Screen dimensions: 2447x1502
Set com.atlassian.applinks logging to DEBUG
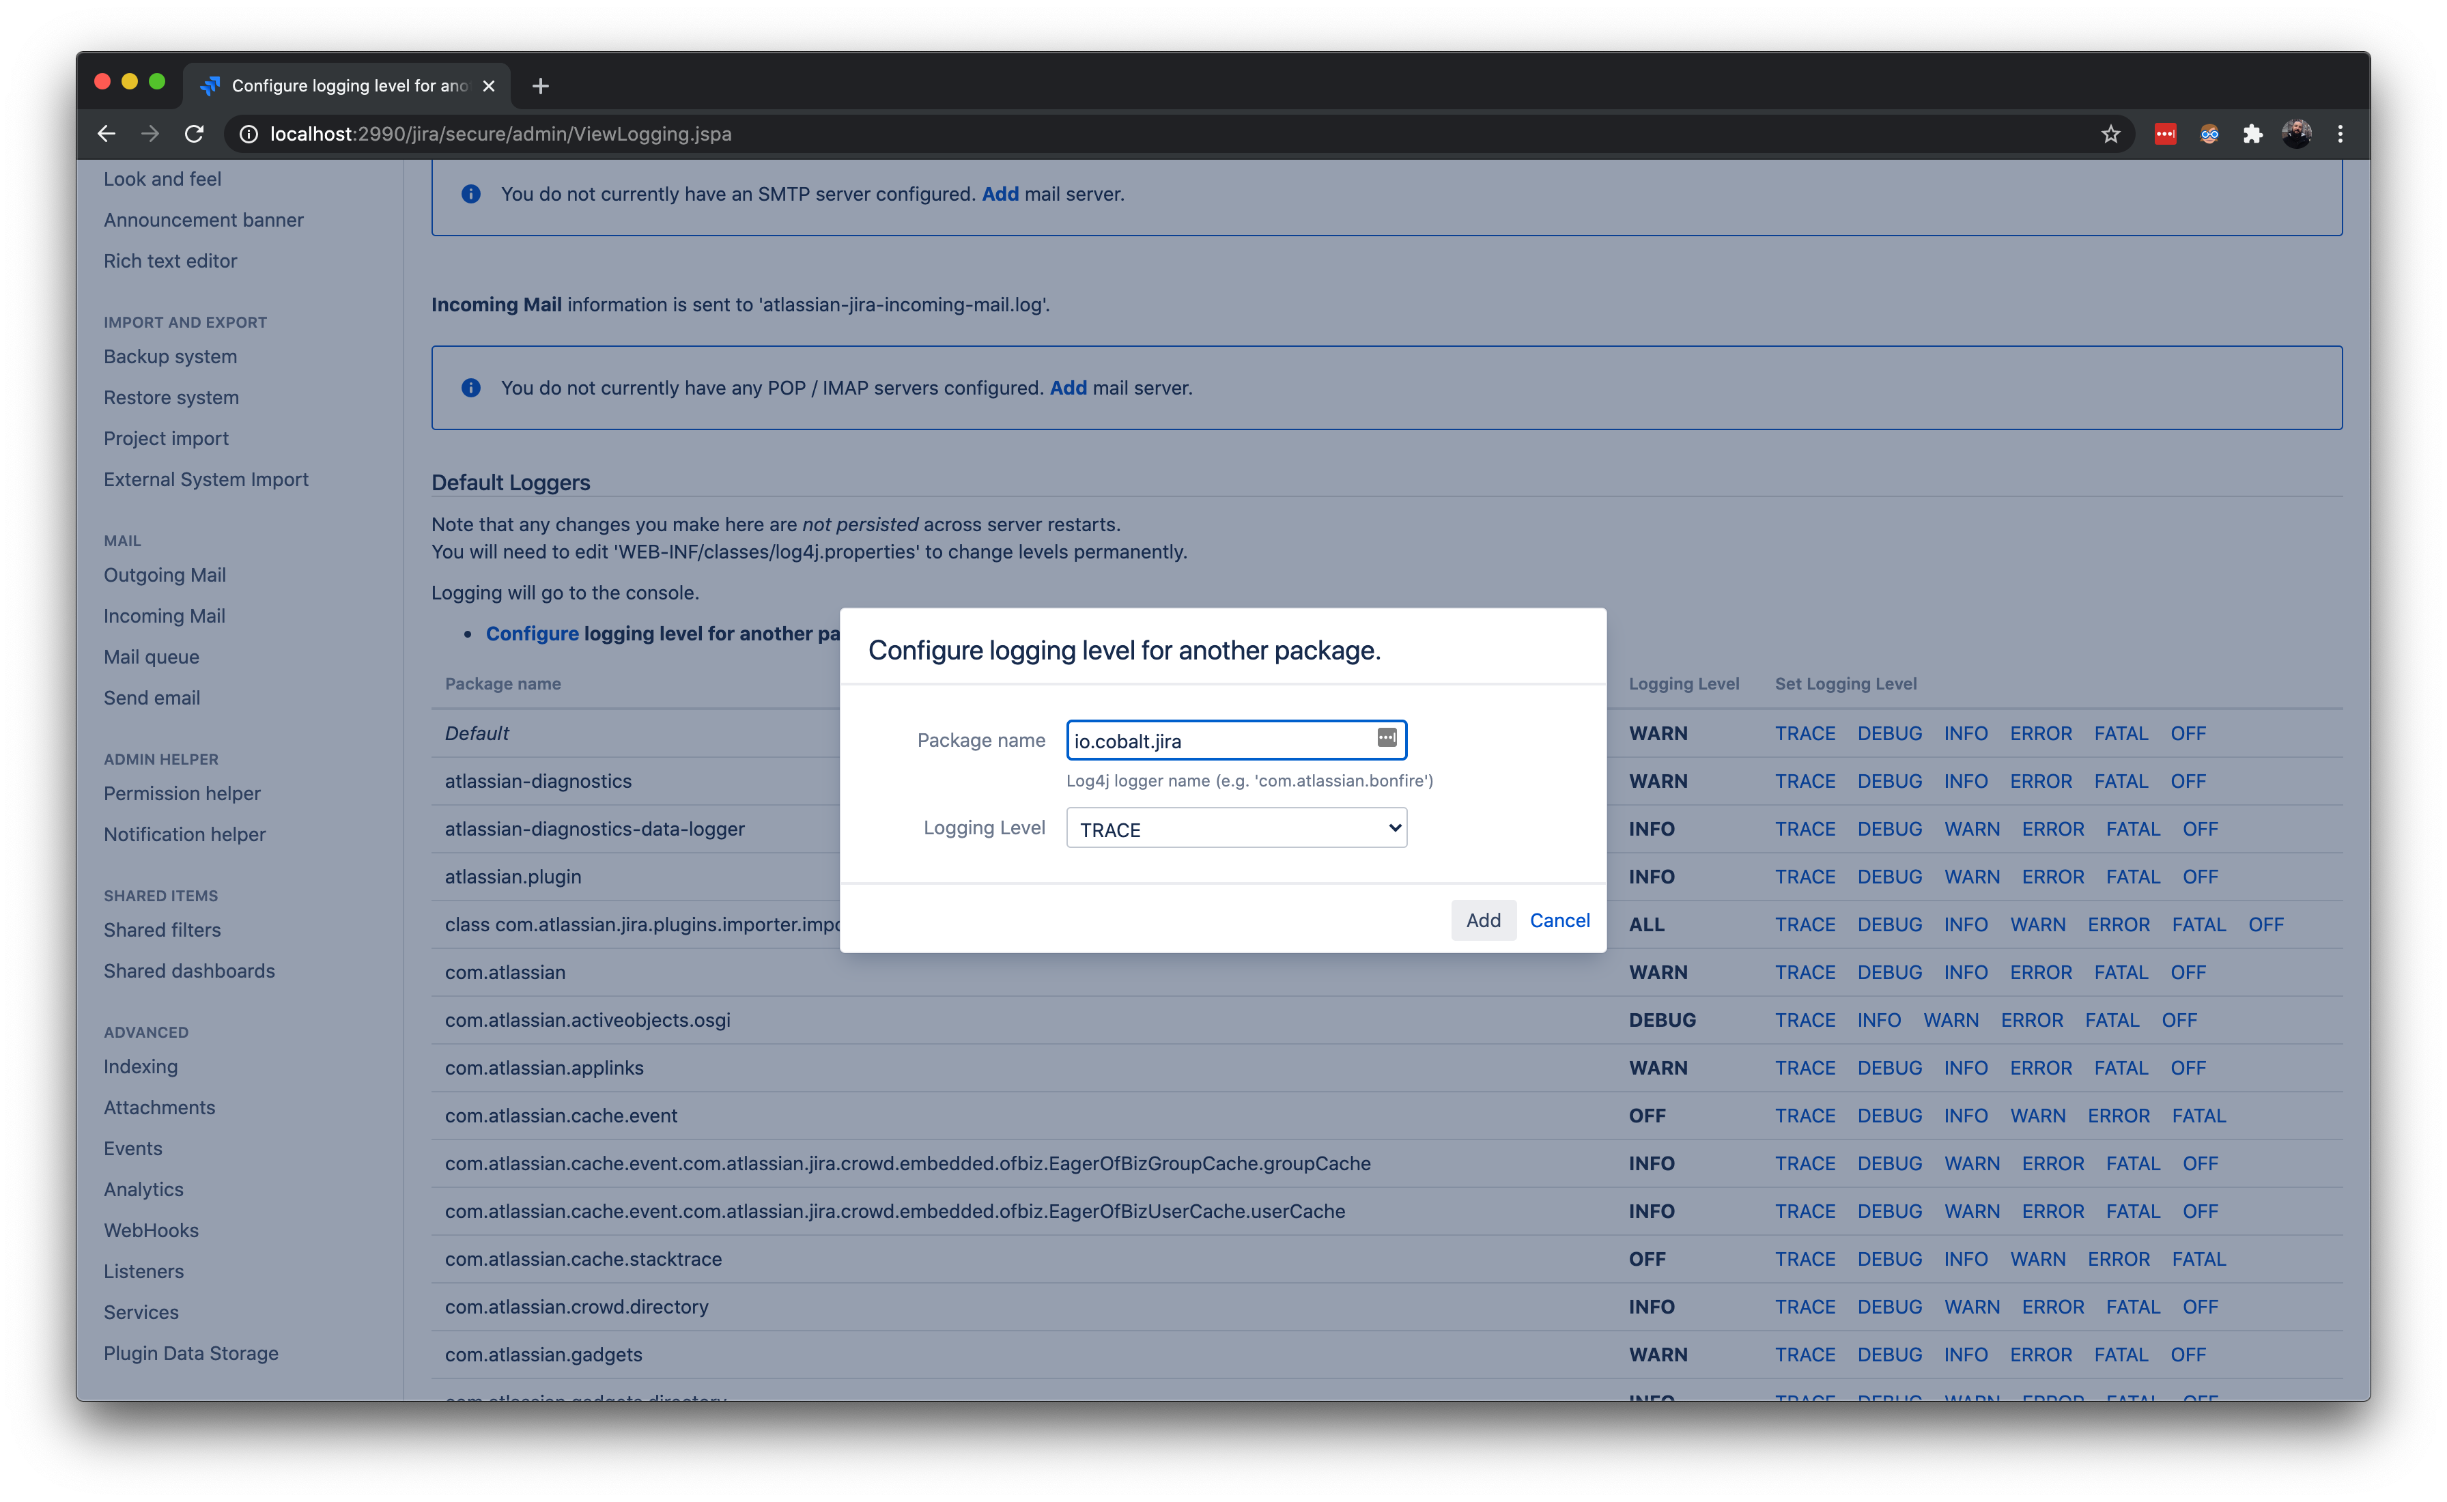click(x=1889, y=1068)
